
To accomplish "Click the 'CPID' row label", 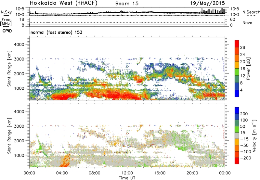I will [7, 31].
